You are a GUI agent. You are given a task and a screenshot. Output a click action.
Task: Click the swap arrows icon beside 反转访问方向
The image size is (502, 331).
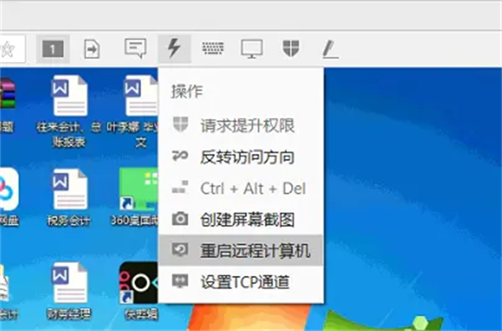pos(180,156)
